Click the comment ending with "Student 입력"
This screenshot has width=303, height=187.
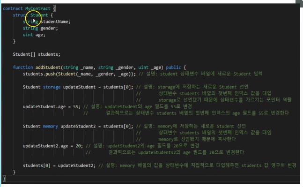tap(200, 74)
